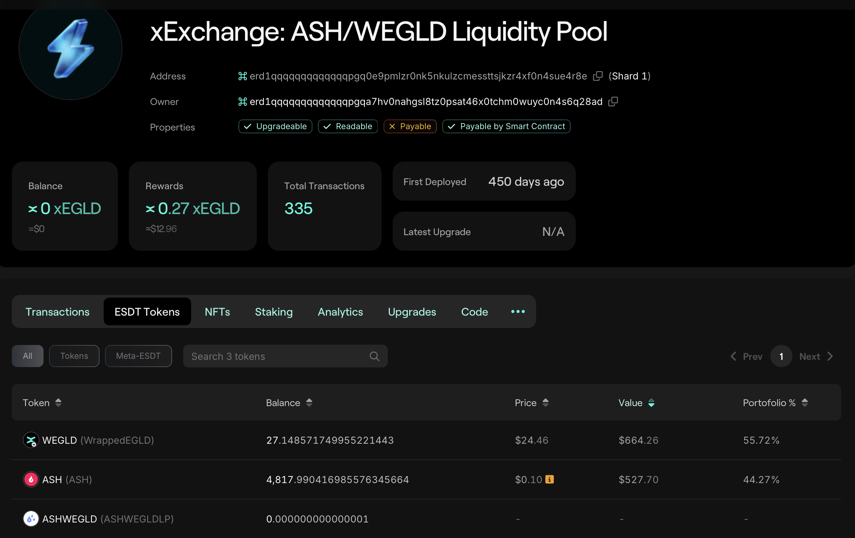
Task: Click the ASH balance 4,817.990416985576345664
Action: click(338, 479)
